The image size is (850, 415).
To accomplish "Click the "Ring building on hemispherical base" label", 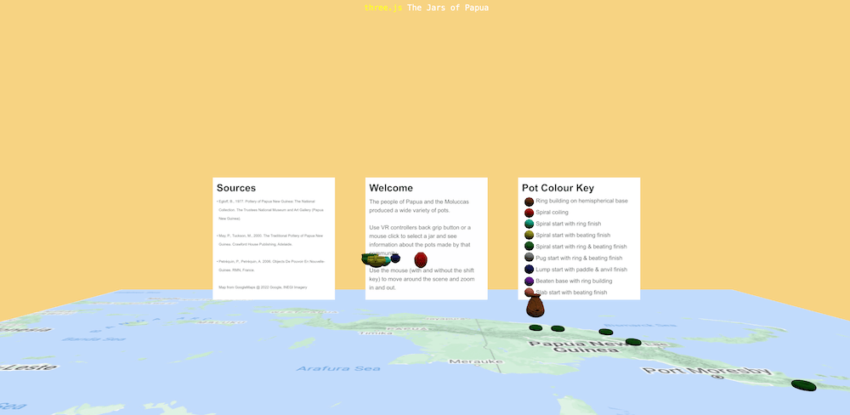I will [581, 201].
